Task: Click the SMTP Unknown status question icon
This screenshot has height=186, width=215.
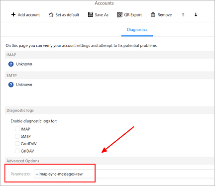Action: pos(11,85)
